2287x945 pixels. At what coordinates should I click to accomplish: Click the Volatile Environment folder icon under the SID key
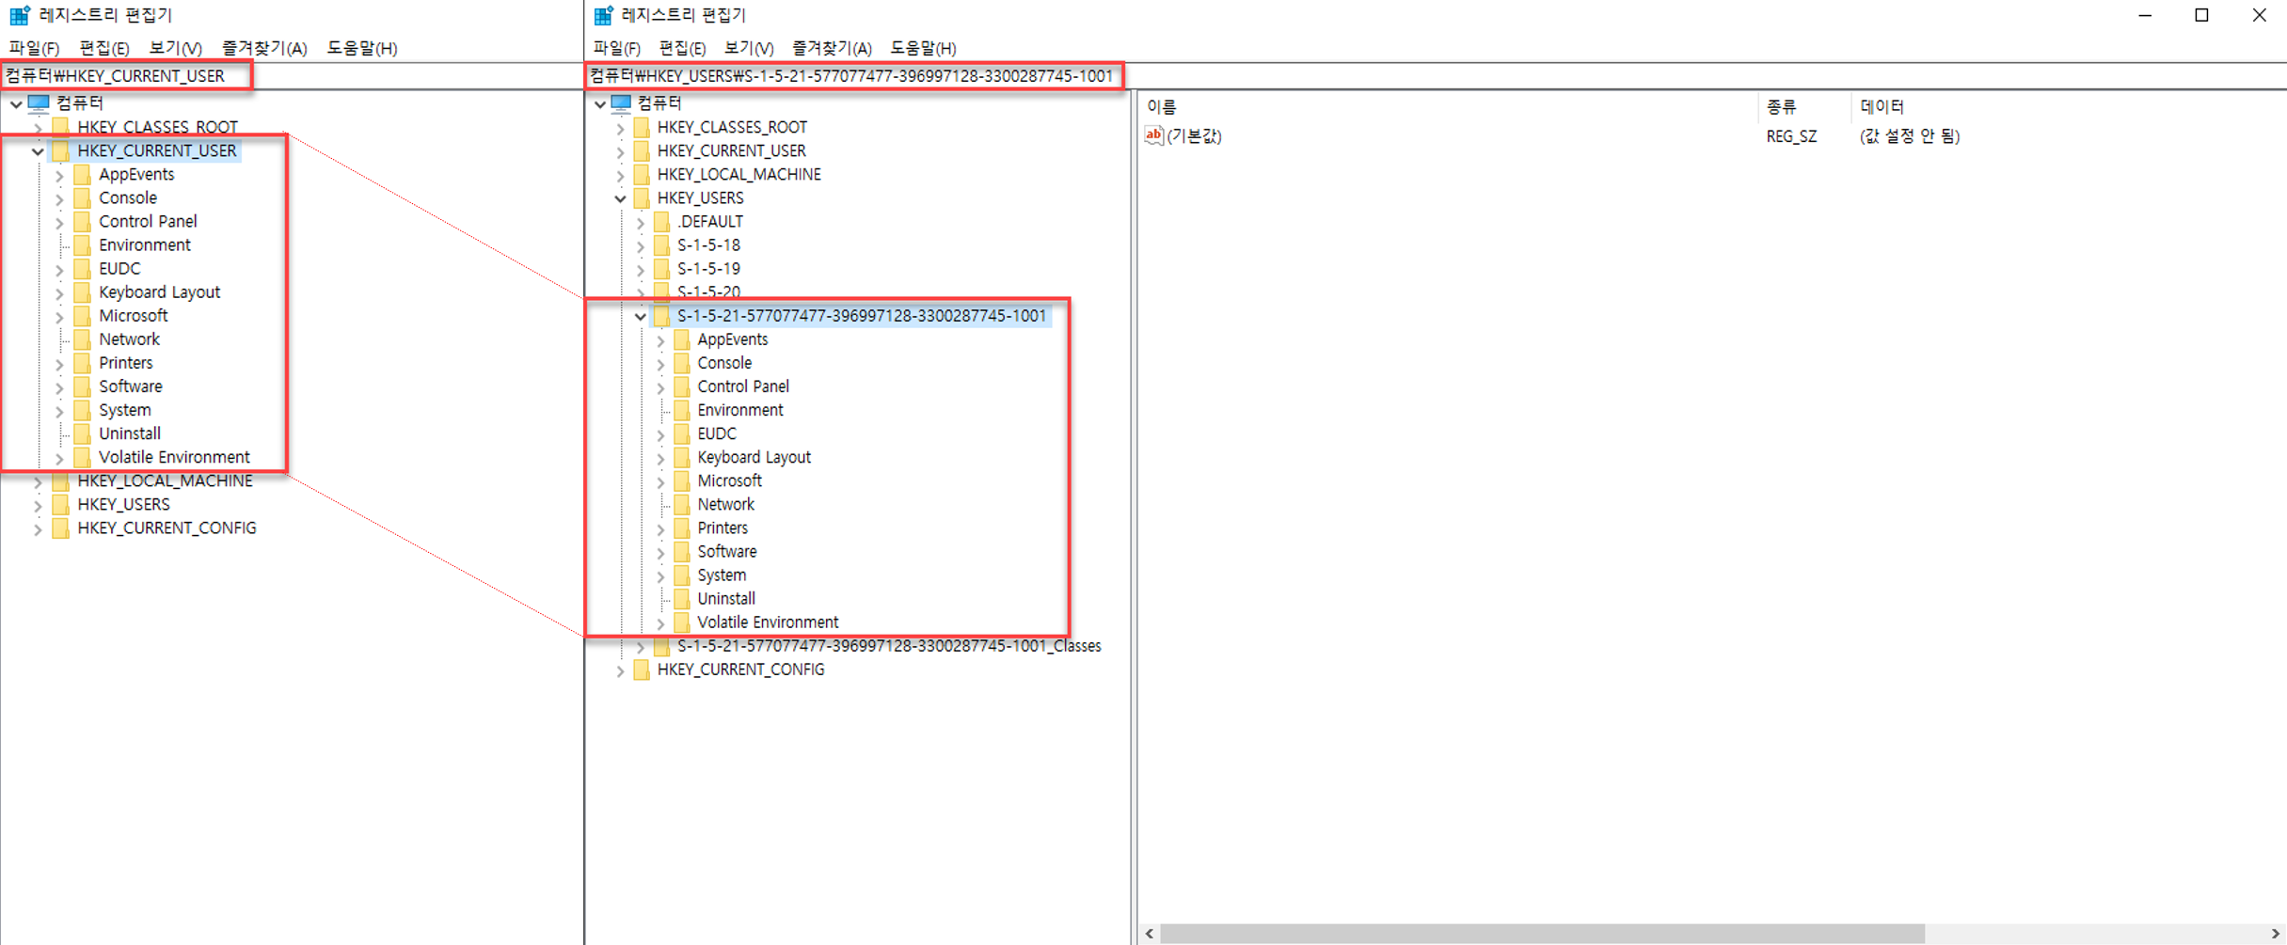682,622
